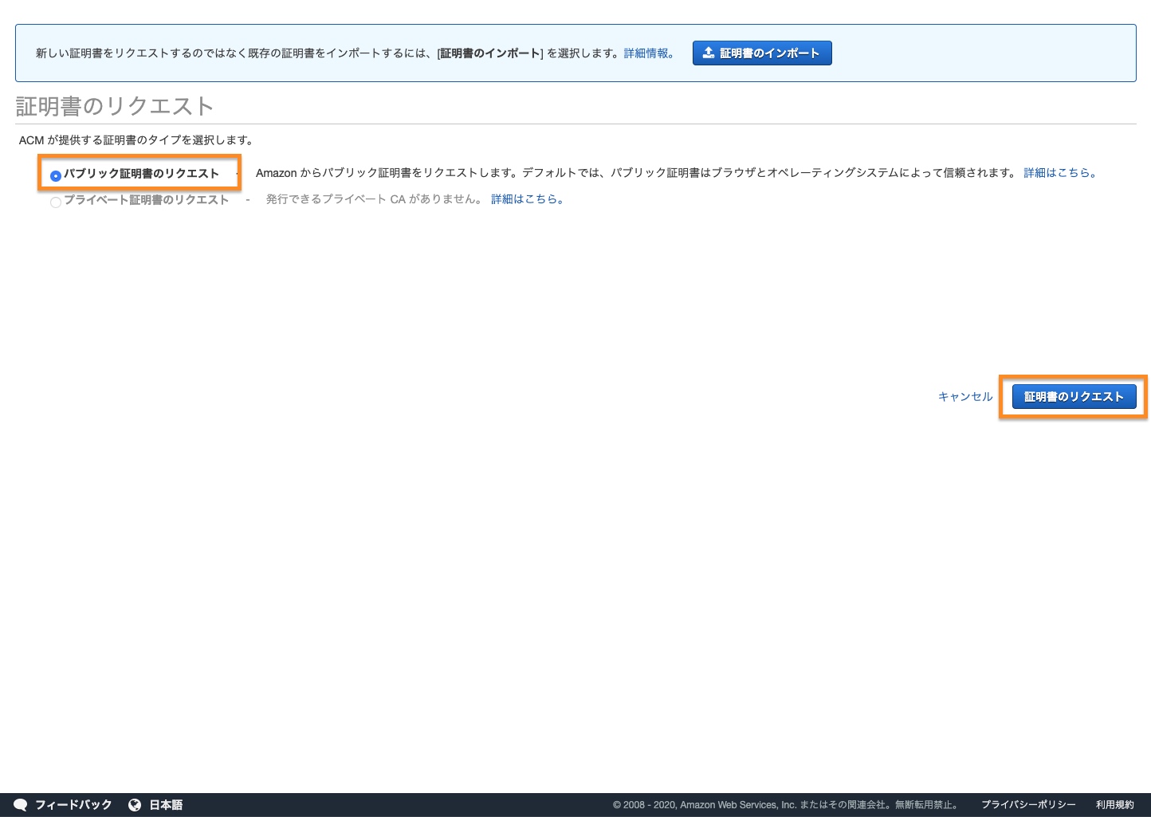This screenshot has height=817, width=1151.
Task: Click the globe language icon
Action: (x=135, y=805)
